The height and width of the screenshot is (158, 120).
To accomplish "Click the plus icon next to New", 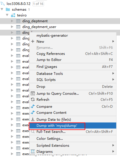I will click(x=33, y=41).
